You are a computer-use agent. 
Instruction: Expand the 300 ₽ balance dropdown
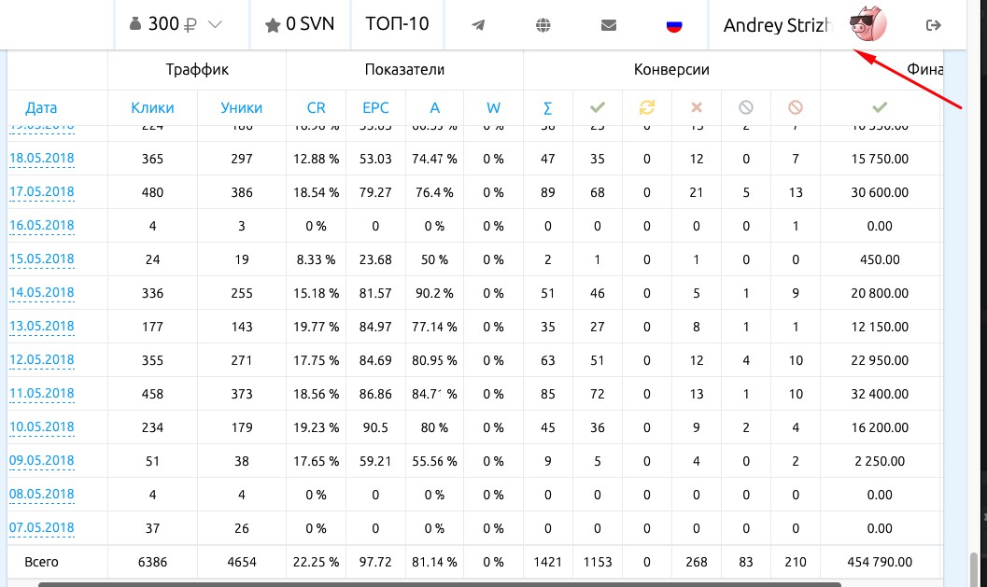point(176,24)
